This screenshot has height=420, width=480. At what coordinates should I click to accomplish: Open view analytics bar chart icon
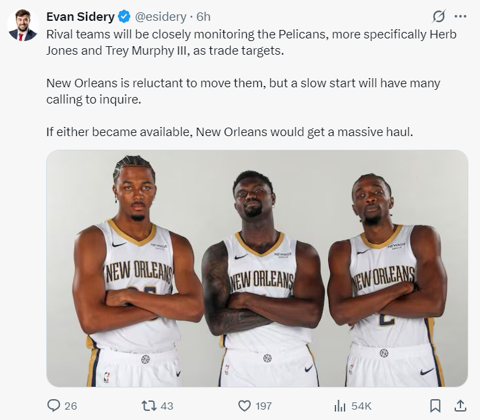coord(339,406)
